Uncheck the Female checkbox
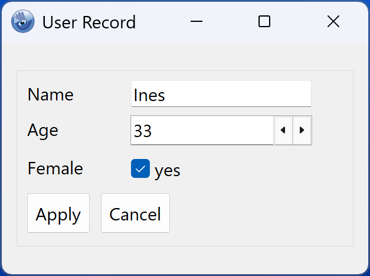Image resolution: width=370 pixels, height=276 pixels. coord(140,169)
